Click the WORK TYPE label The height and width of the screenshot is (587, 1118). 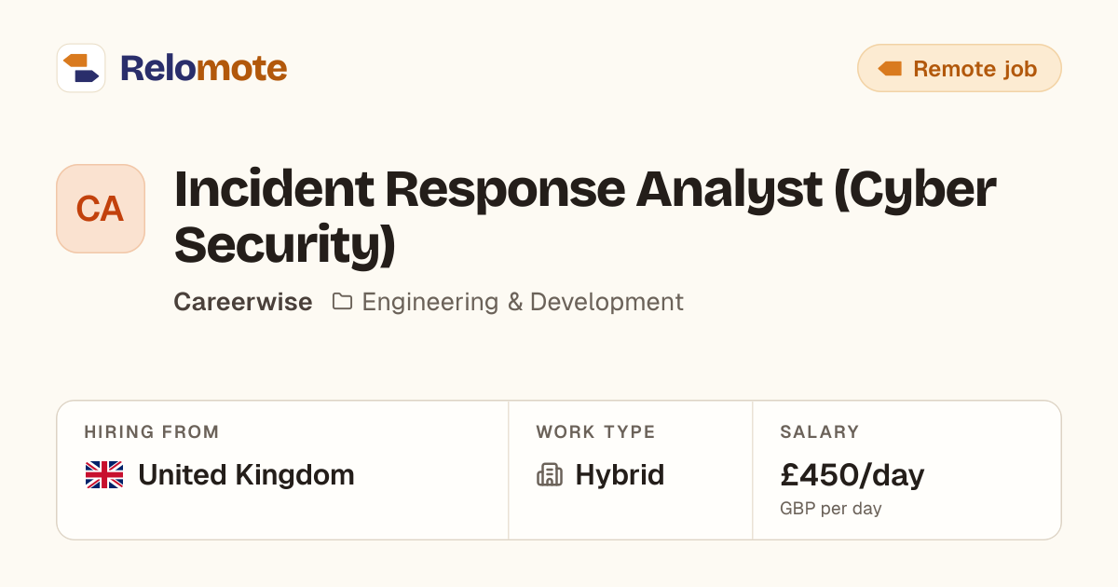(595, 432)
